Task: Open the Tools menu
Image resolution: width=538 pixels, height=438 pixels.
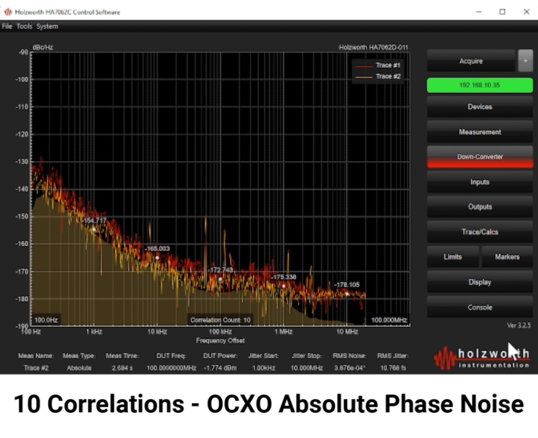Action: [24, 26]
